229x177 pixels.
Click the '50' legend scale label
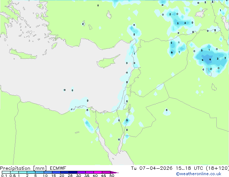(x=112, y=176)
